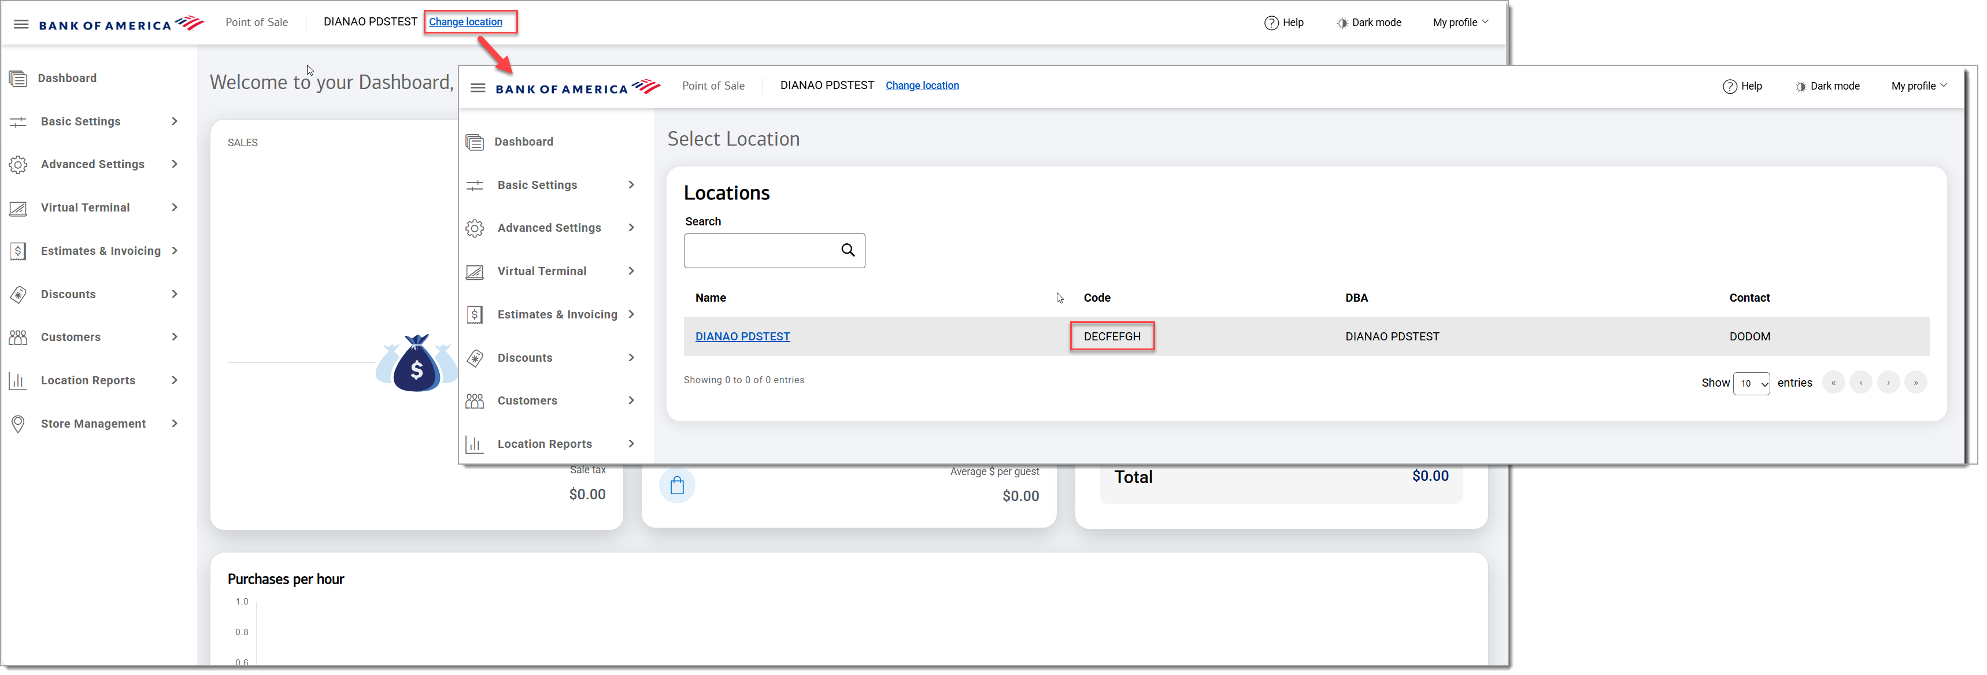Open the DIANAO PDSTEST location link
The width and height of the screenshot is (1987, 675).
743,337
